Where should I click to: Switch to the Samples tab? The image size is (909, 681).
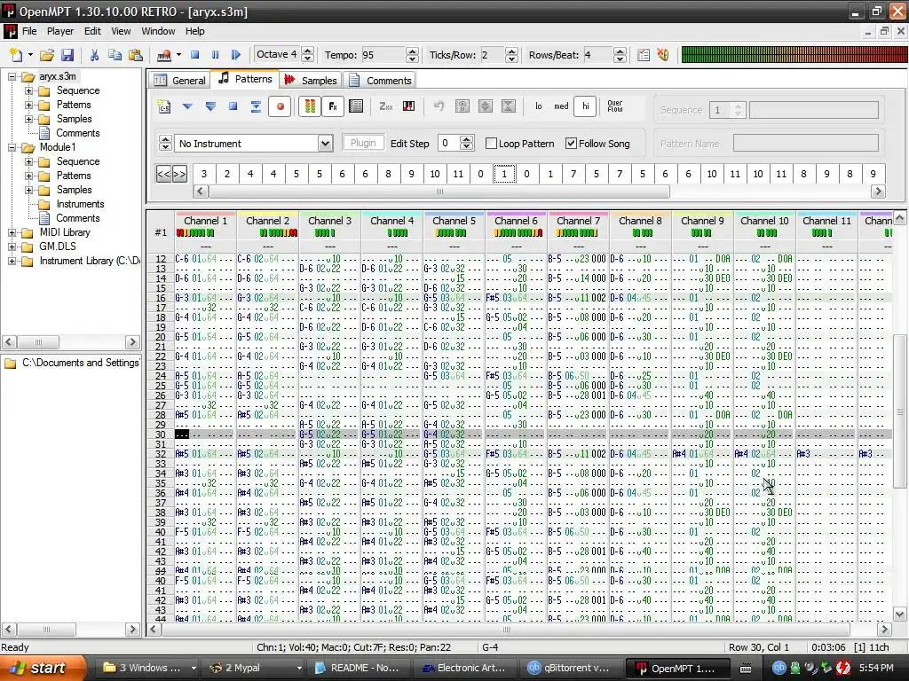[311, 81]
